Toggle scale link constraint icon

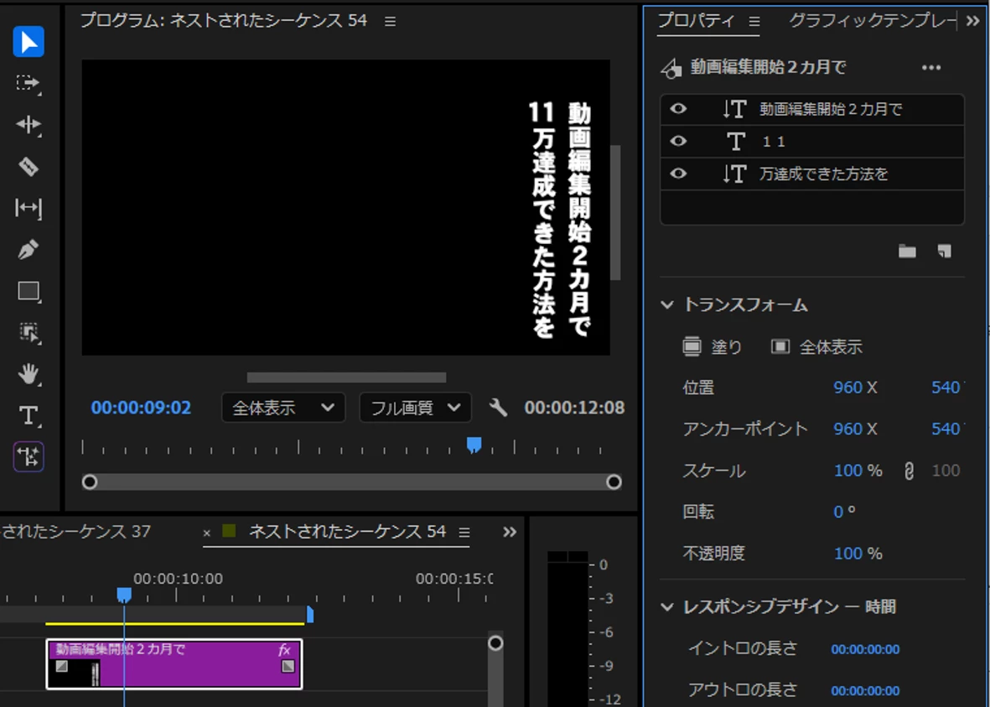909,470
